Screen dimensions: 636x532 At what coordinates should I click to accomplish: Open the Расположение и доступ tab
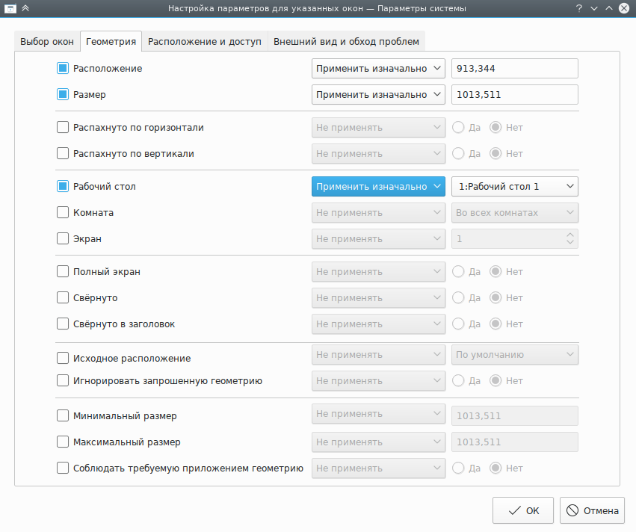pos(204,41)
